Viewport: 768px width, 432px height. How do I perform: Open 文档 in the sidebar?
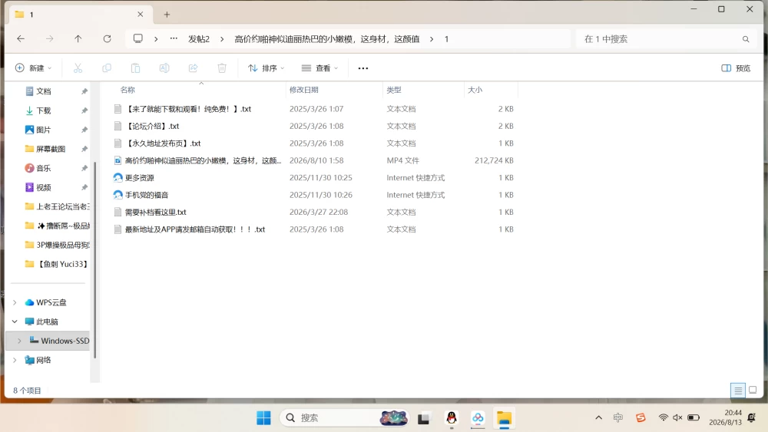tap(43, 91)
